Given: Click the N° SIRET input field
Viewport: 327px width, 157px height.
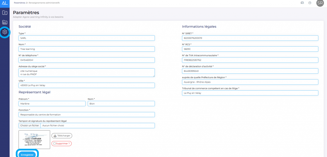Looking at the screenshot, I should pyautogui.click(x=250, y=38).
